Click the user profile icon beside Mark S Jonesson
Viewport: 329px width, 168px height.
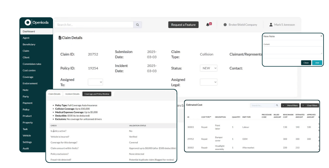[x=271, y=25]
